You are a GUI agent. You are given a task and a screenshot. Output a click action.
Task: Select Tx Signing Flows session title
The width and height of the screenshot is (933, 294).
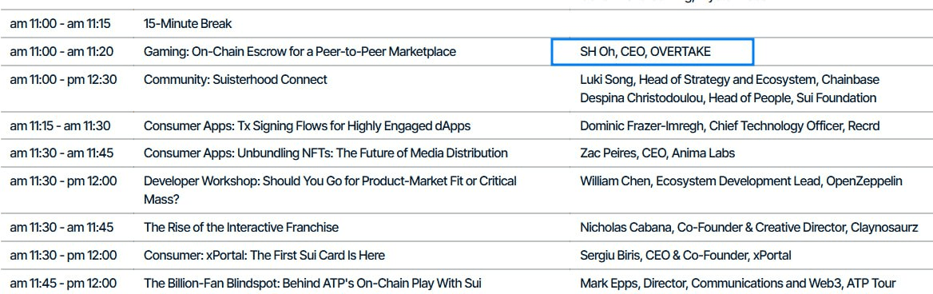[x=307, y=126]
